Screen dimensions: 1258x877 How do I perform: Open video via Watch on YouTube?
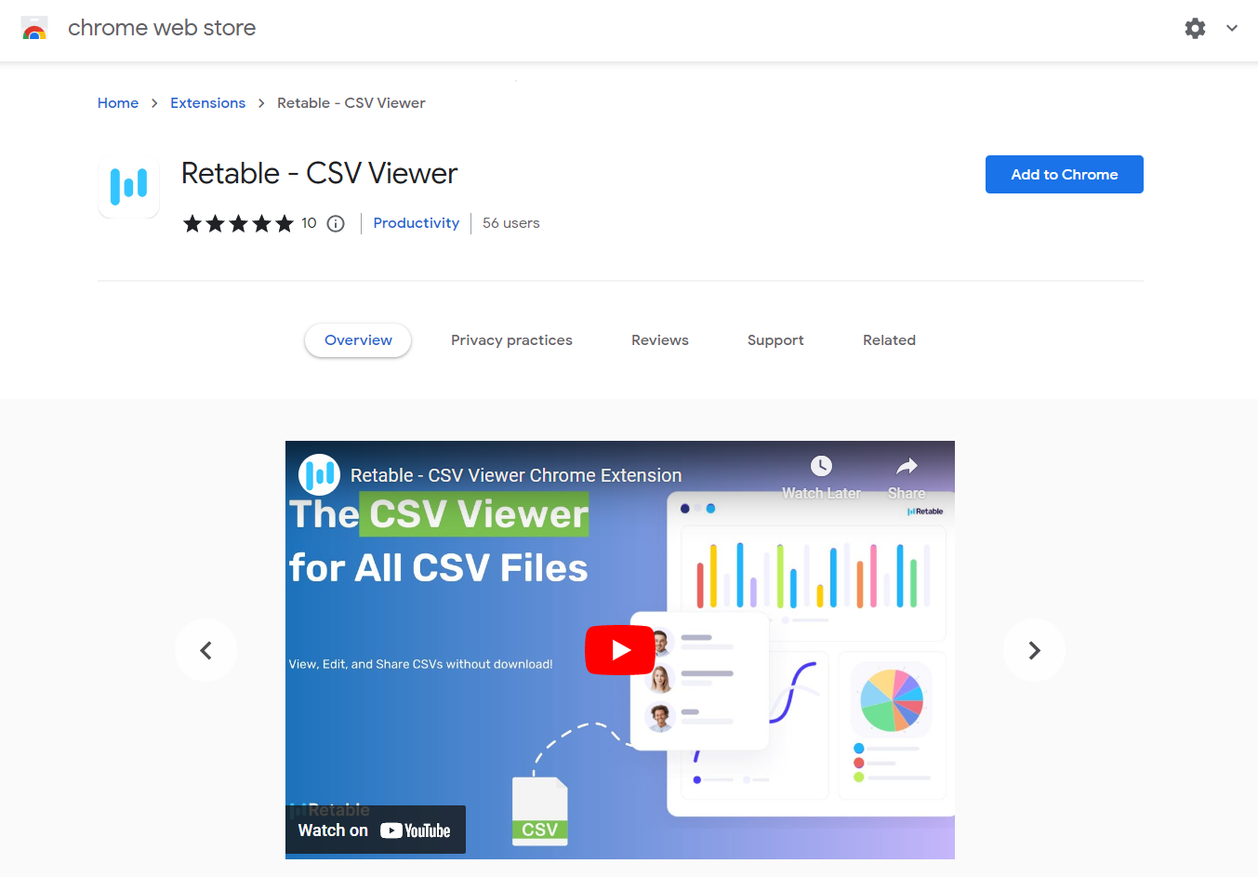375,830
